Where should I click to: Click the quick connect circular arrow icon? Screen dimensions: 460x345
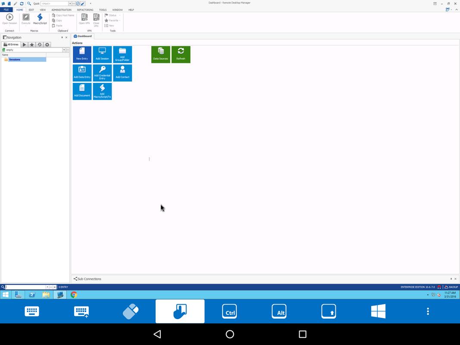pos(78,3)
